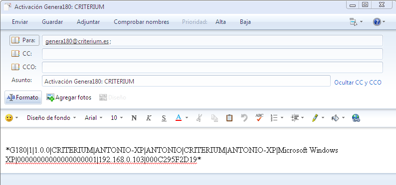
Task: Toggle bold with the N icon
Action: (134, 118)
